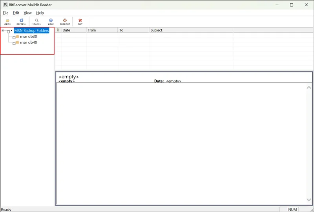
Task: Click the preview pane scroll-down arrow
Action: click(x=309, y=200)
